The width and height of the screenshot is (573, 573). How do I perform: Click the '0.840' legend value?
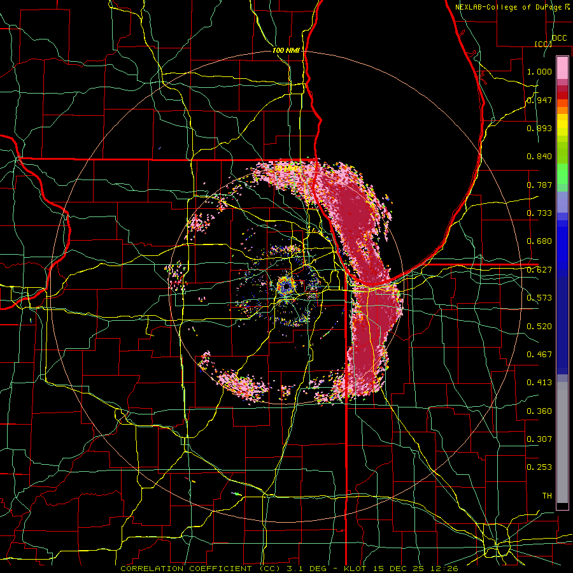coord(539,157)
